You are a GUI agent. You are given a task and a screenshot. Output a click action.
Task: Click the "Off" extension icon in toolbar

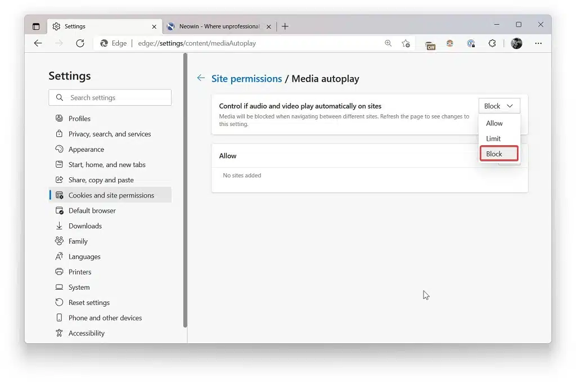[x=430, y=43]
